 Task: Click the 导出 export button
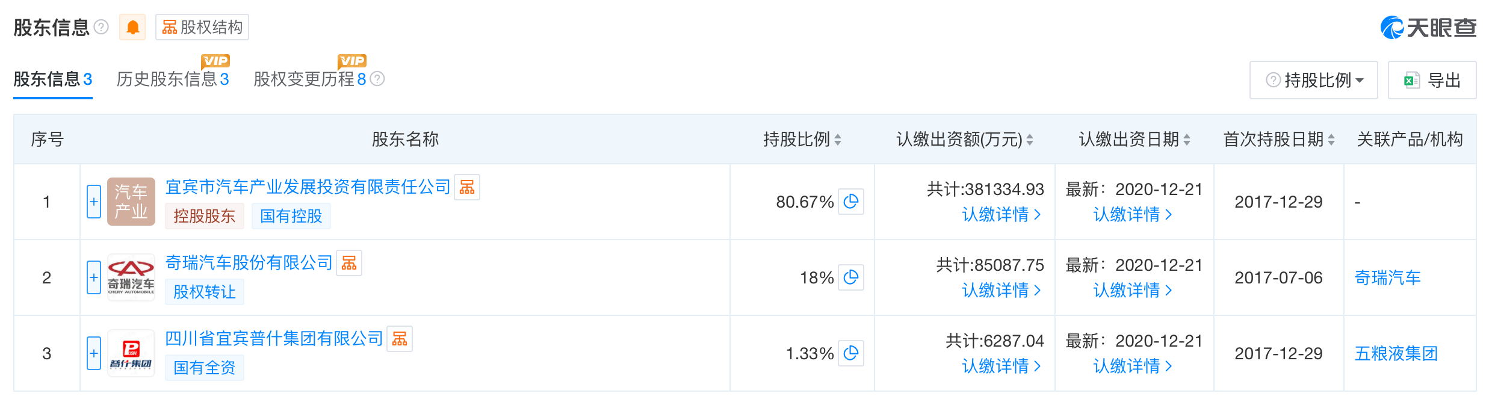1432,80
